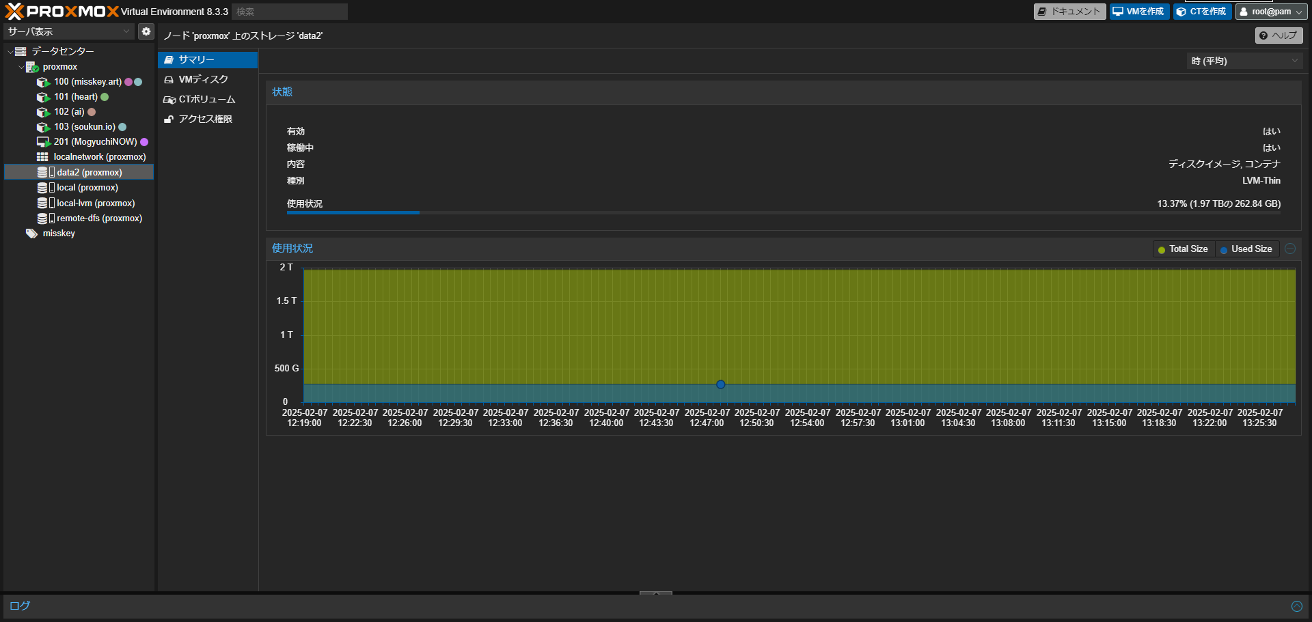
Task: Open the VM Disks tab
Action: pyautogui.click(x=203, y=80)
